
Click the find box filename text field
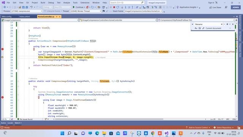click(x=207, y=24)
